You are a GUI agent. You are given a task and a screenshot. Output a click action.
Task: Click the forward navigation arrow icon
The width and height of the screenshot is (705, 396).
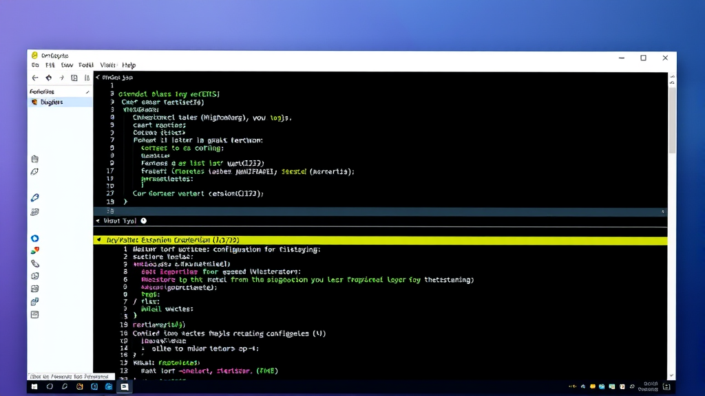tap(61, 78)
